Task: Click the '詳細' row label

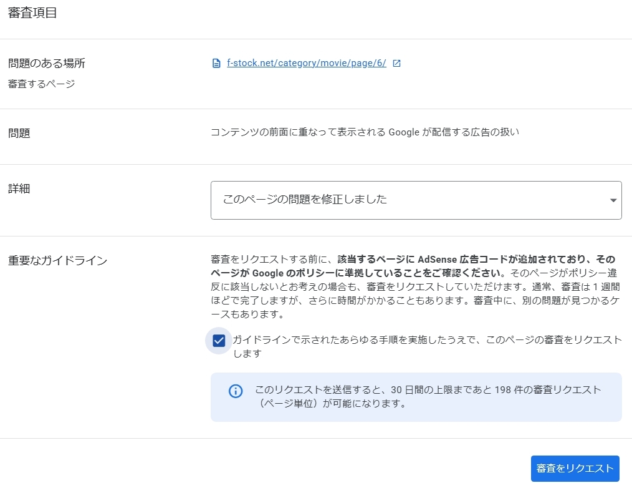Action: [x=19, y=189]
